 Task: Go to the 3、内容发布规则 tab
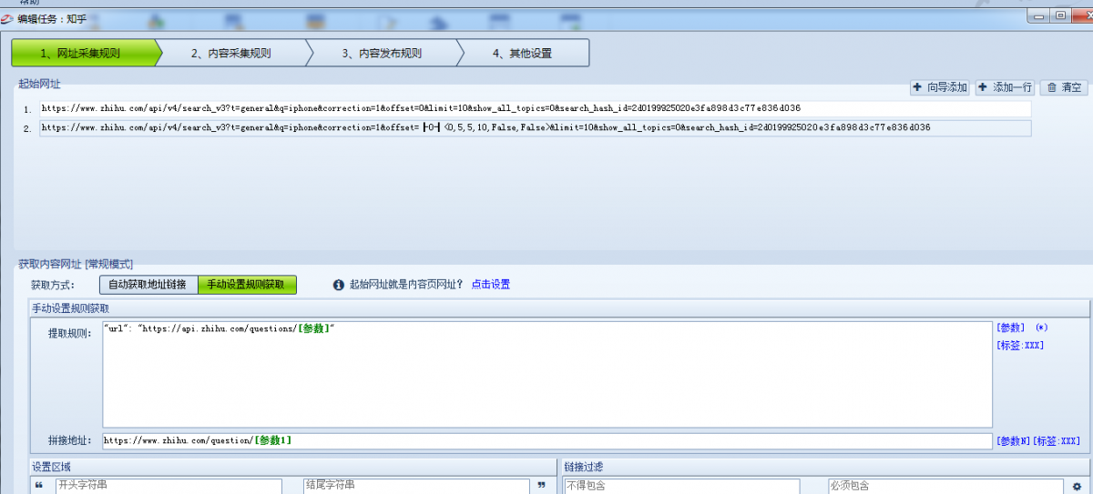383,53
